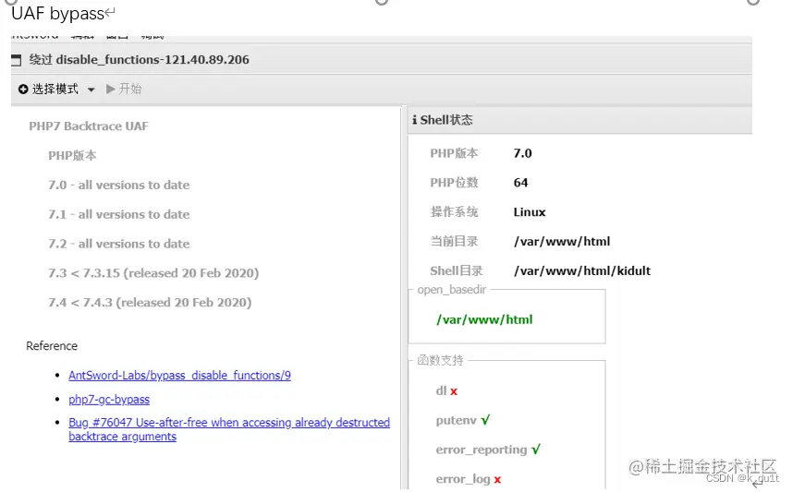This screenshot has width=793, height=492.
Task: Select '7.4 < 7.4.3 (released 20 Feb 2020)'
Action: tap(150, 303)
